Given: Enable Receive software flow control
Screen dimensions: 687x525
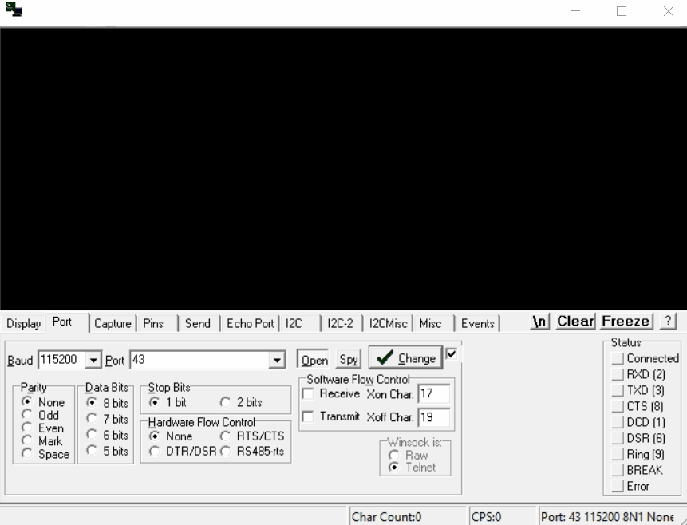Looking at the screenshot, I should click(x=308, y=394).
